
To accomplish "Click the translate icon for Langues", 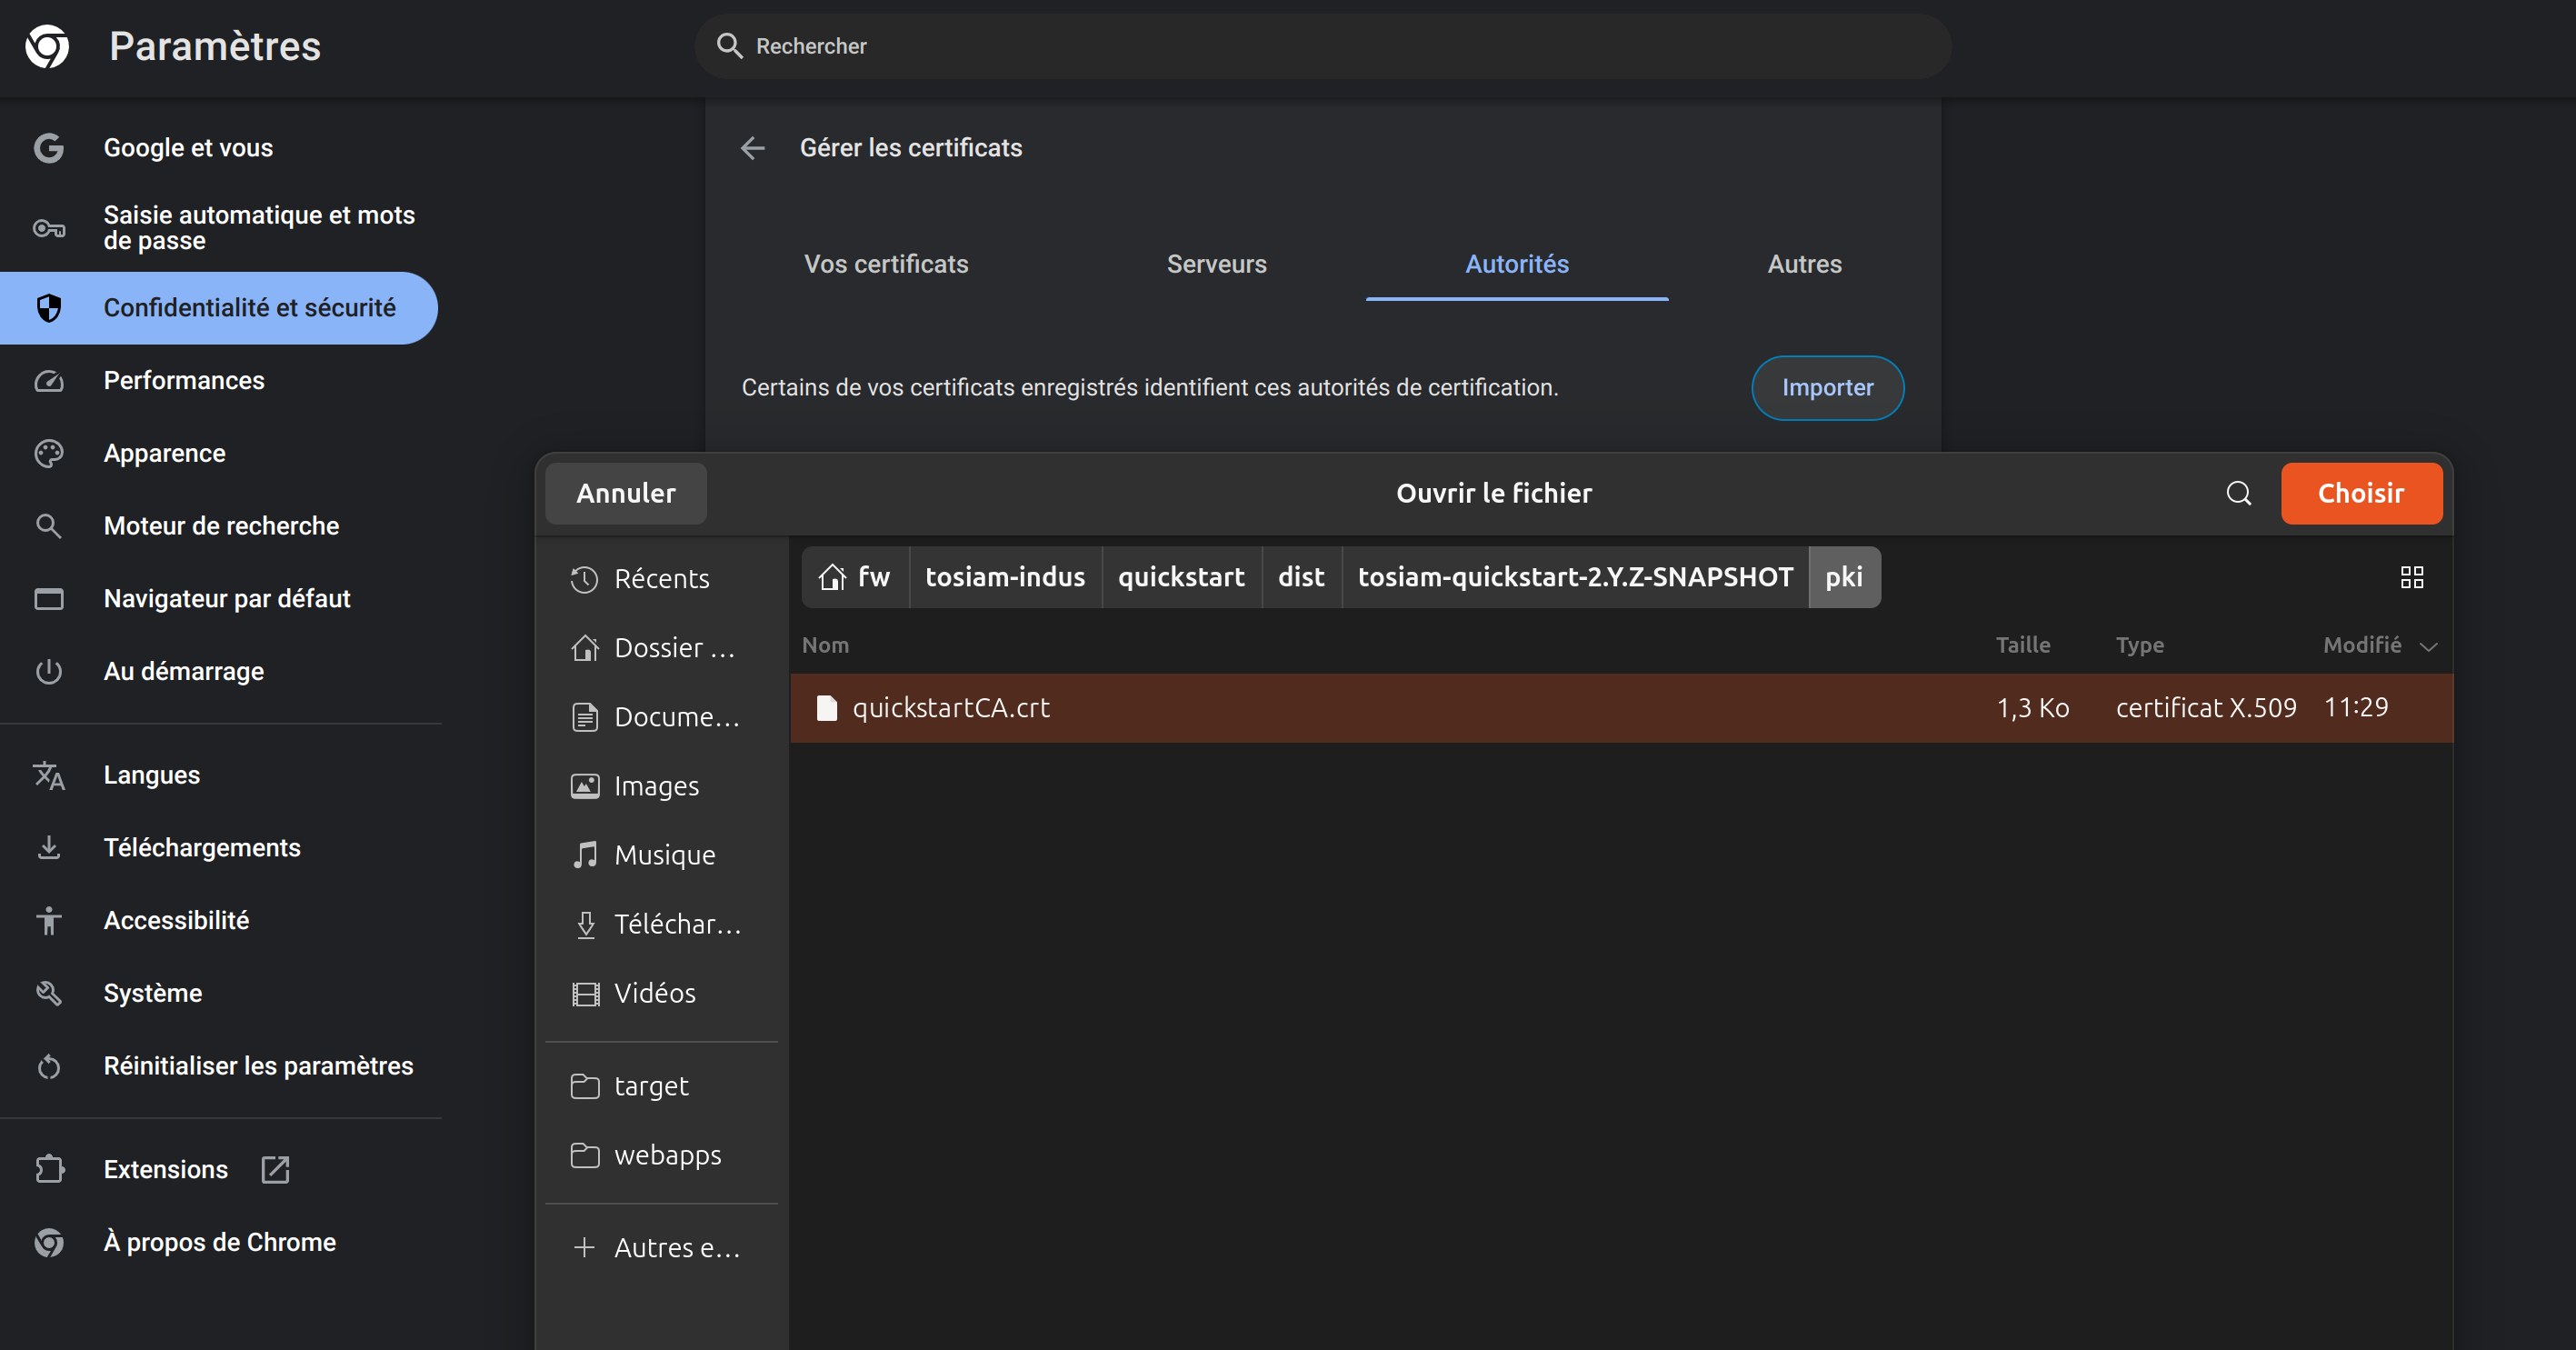I will click(x=49, y=776).
